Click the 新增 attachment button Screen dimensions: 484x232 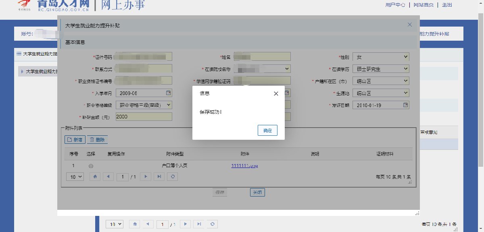coord(75,140)
